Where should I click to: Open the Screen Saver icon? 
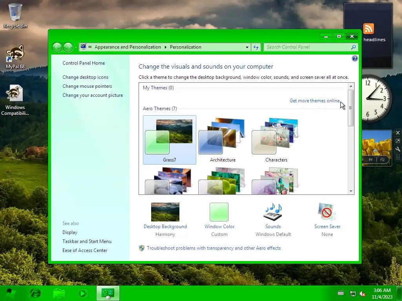point(327,212)
